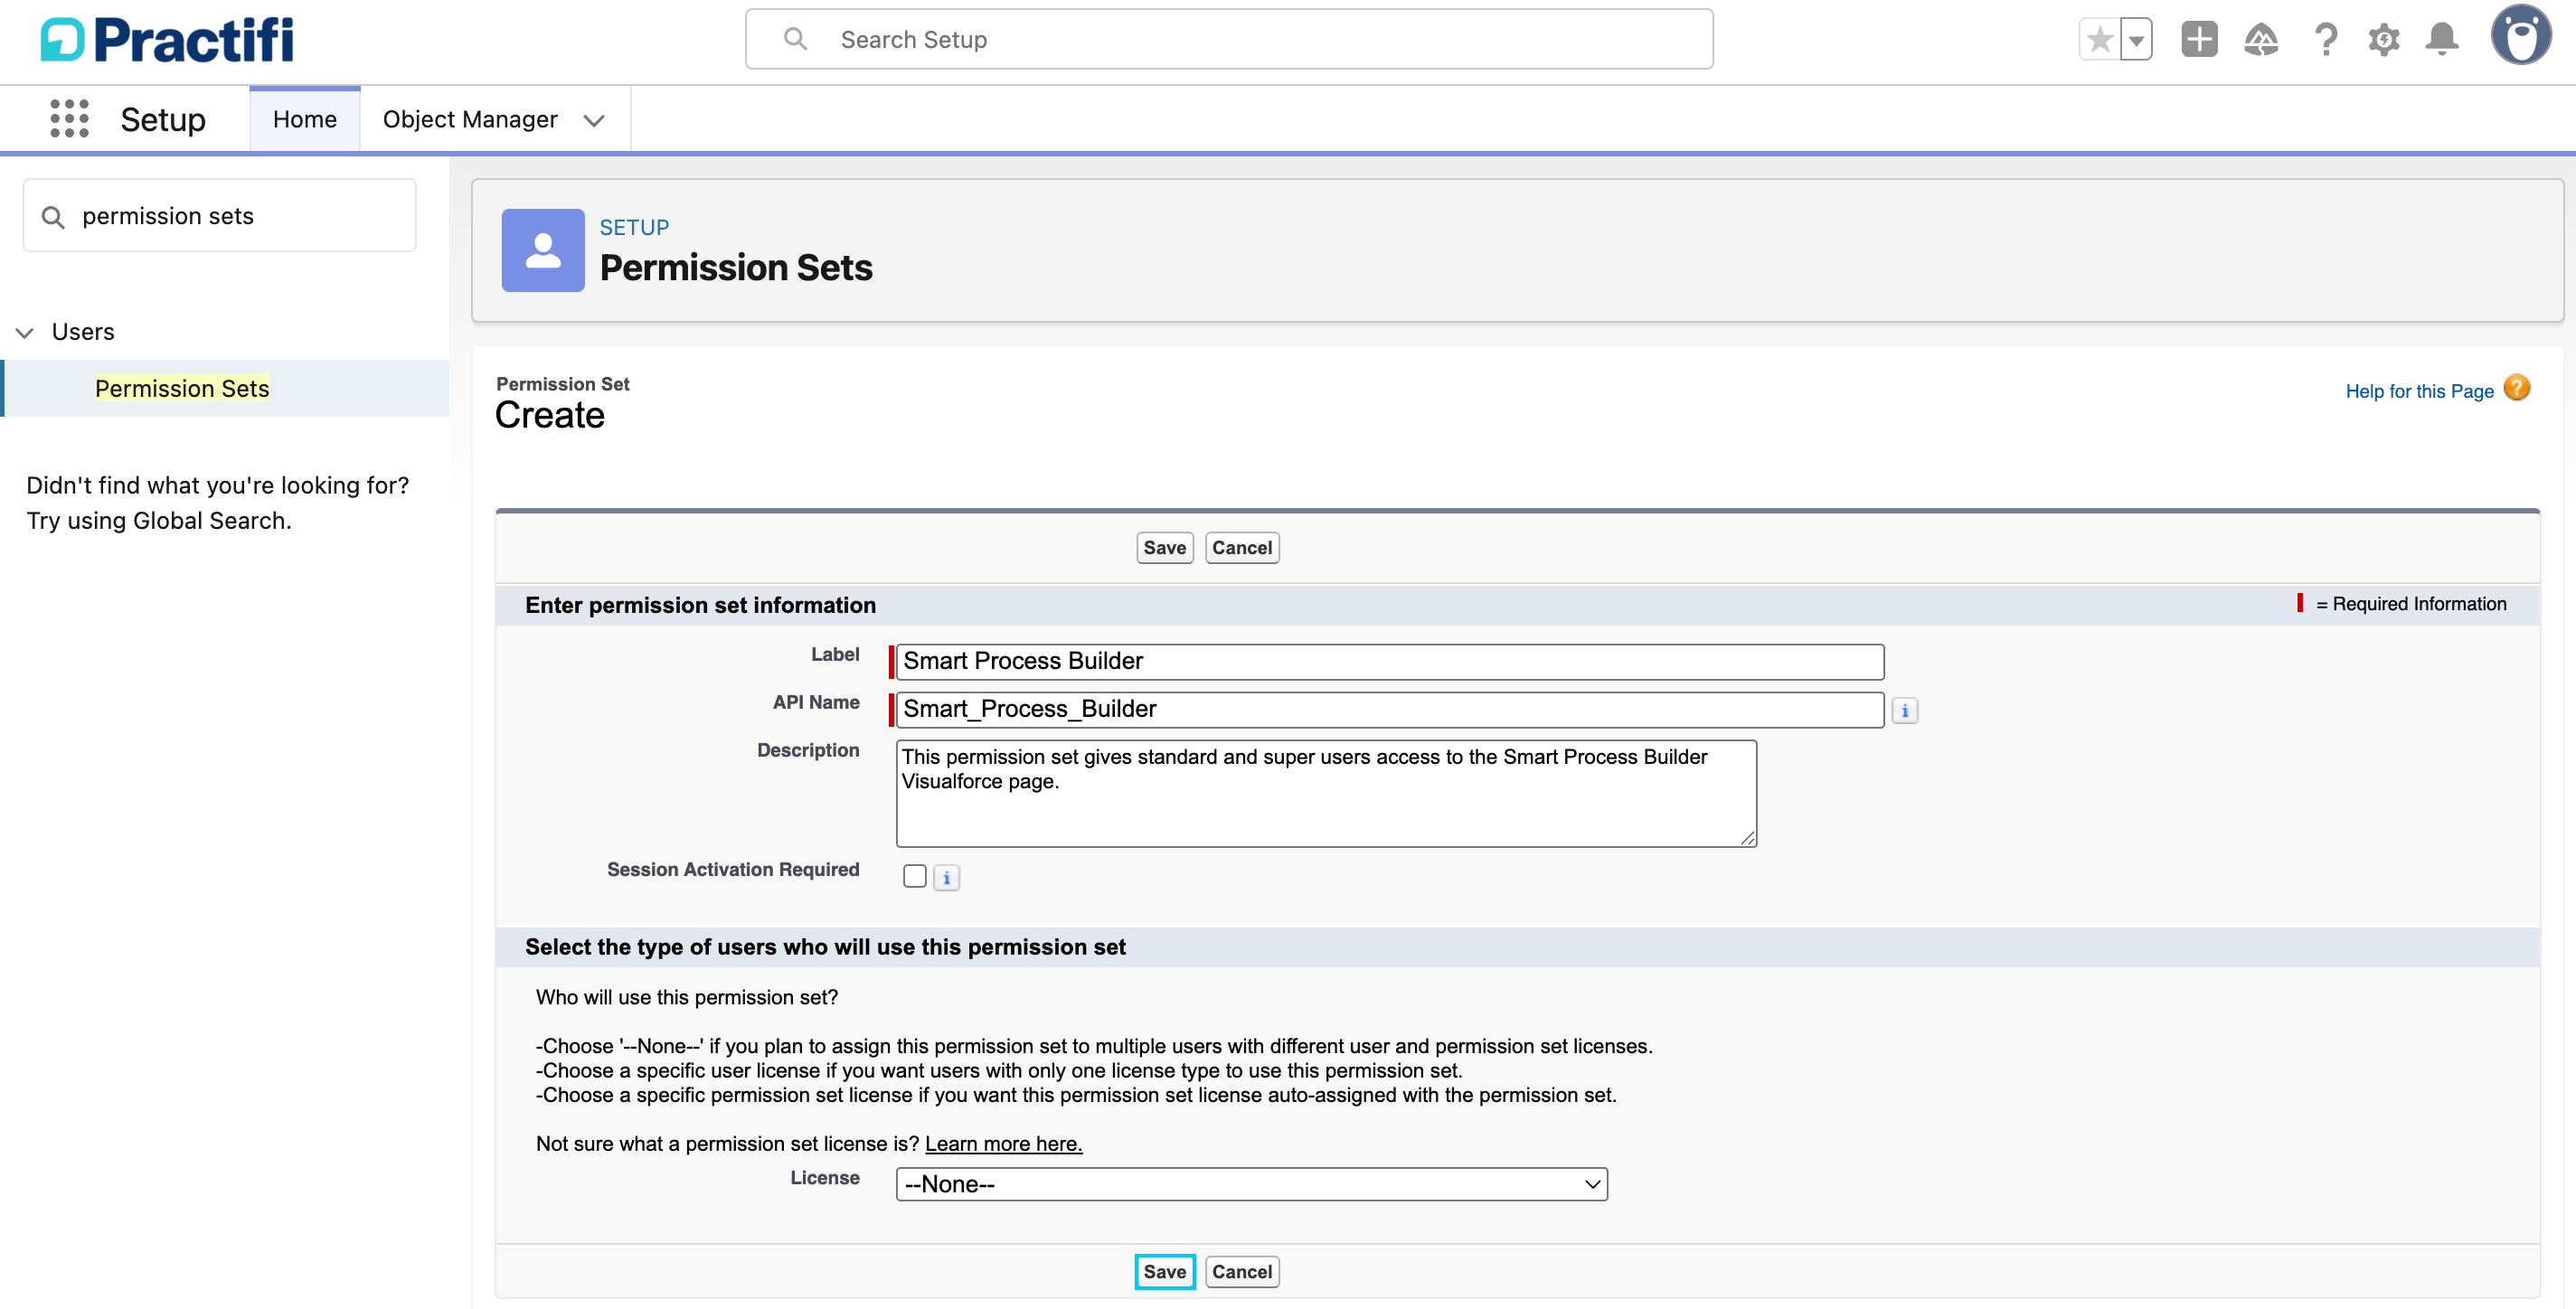This screenshot has height=1309, width=2576.
Task: Collapse the Users section
Action: point(25,332)
